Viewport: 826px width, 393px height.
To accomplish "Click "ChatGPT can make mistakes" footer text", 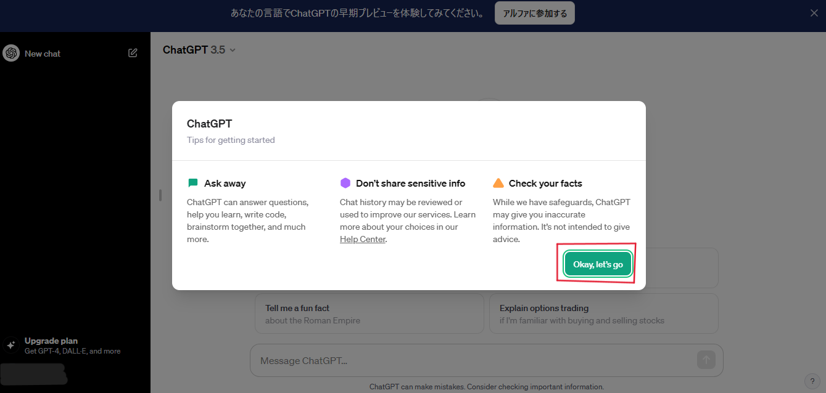I will coord(486,387).
